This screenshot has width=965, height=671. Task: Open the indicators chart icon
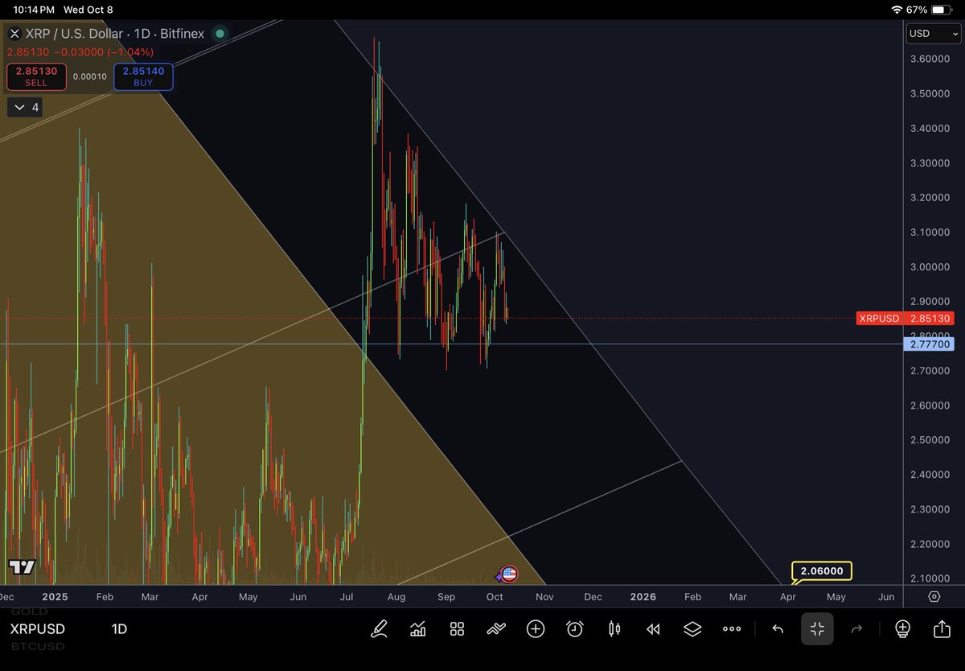[418, 629]
